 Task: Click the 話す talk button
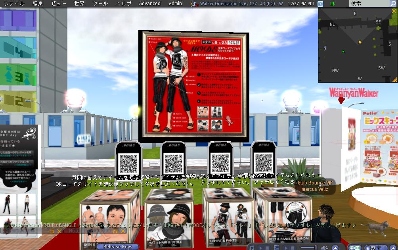(x=376, y=248)
